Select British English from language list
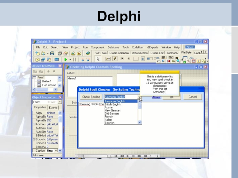The width and height of the screenshot is (238, 178). (113, 104)
